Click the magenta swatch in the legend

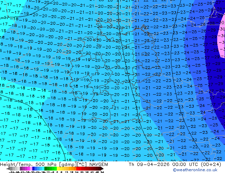[28, 168]
